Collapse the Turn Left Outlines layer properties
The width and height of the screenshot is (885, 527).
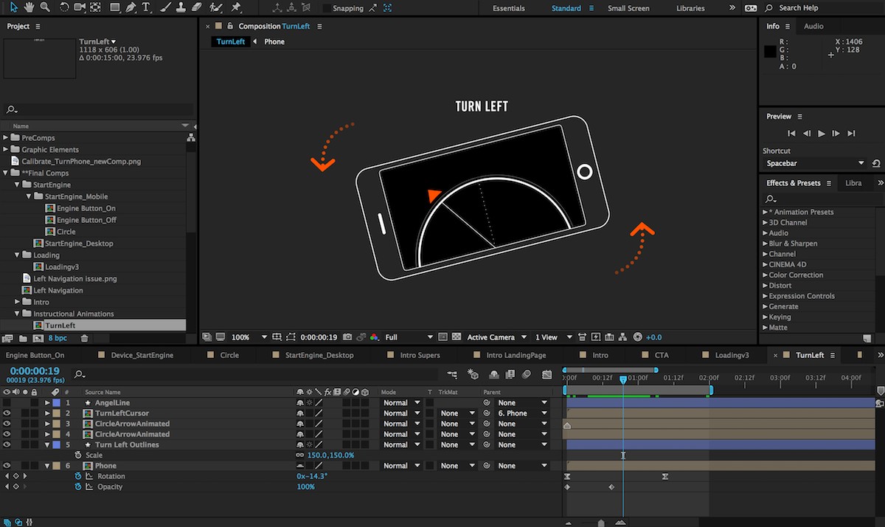pos(47,445)
